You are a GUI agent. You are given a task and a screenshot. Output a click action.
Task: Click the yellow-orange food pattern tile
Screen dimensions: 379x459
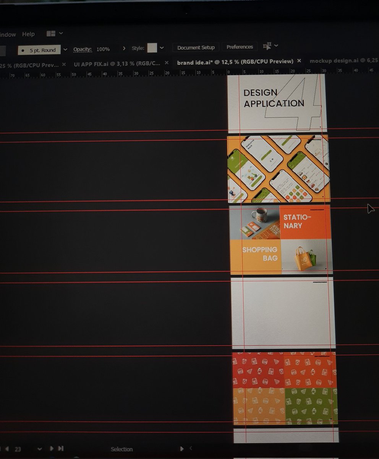coord(259,406)
